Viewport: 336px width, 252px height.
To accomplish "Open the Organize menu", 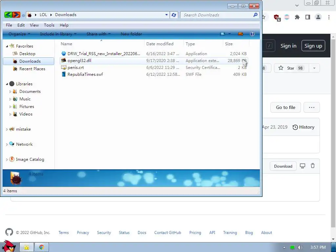I will click(x=19, y=34).
